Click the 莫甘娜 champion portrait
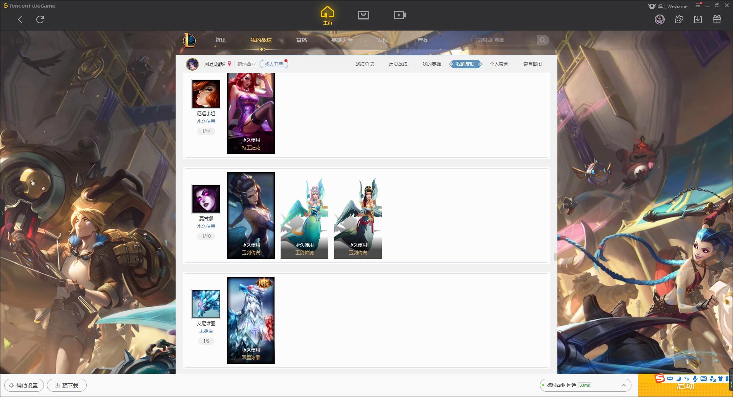Viewport: 733px width, 397px height. pyautogui.click(x=206, y=199)
